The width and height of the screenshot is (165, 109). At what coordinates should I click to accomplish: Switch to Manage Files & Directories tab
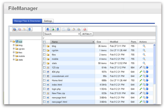pos(27,21)
